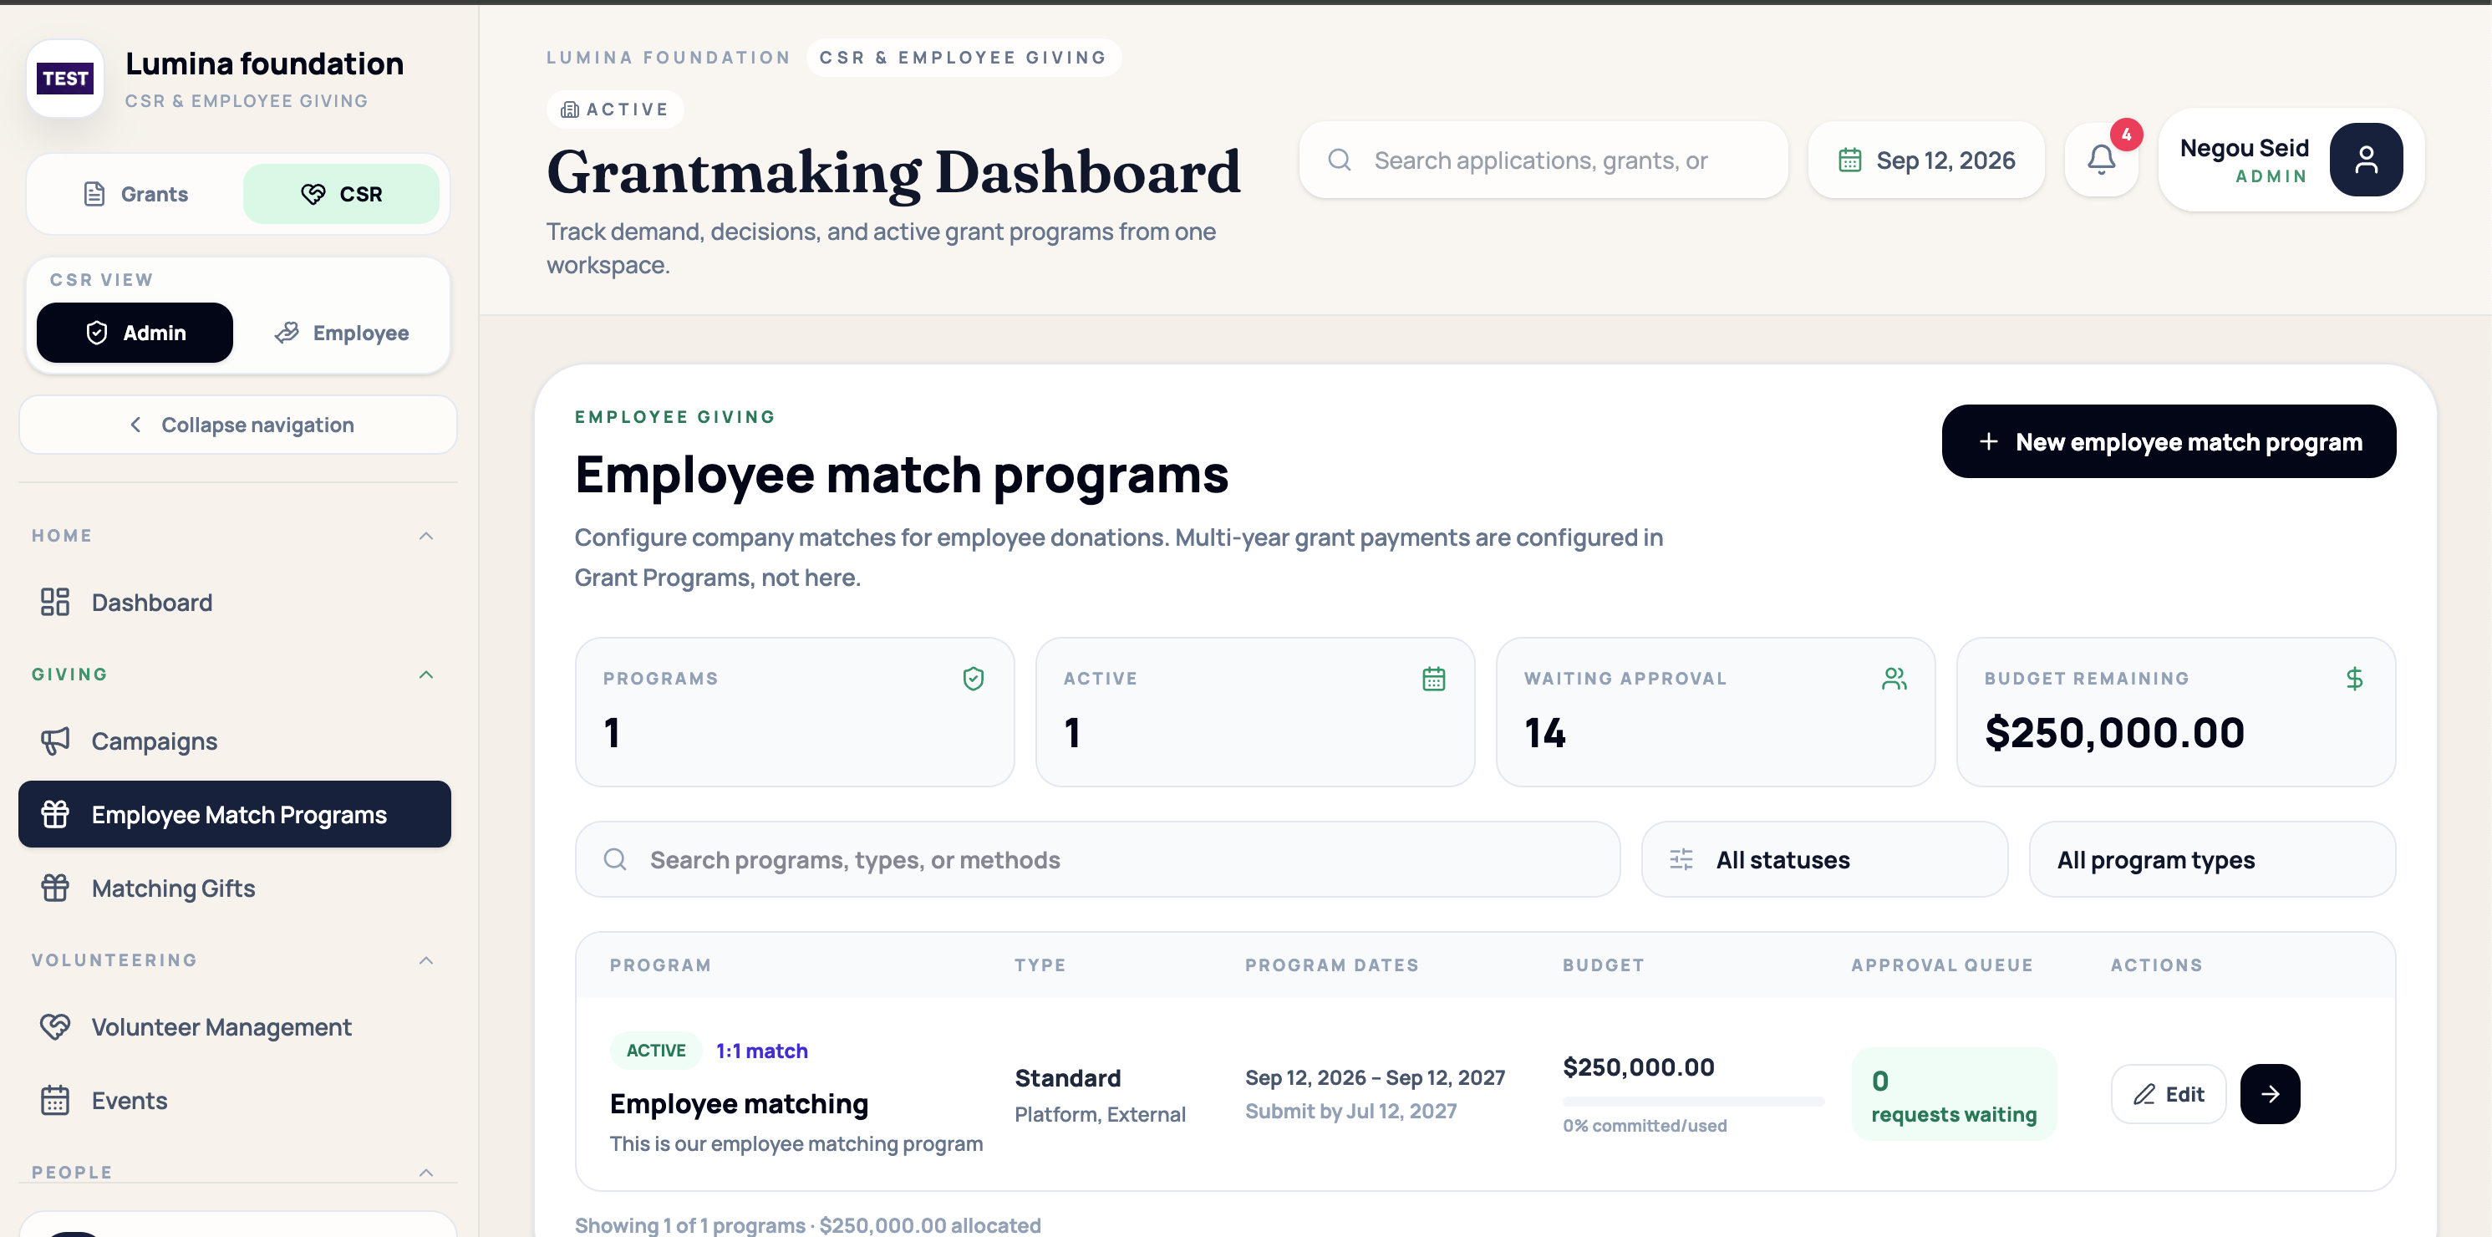Collapse the GIVING section chevron
Screen dimensions: 2492x1237
tap(425, 674)
